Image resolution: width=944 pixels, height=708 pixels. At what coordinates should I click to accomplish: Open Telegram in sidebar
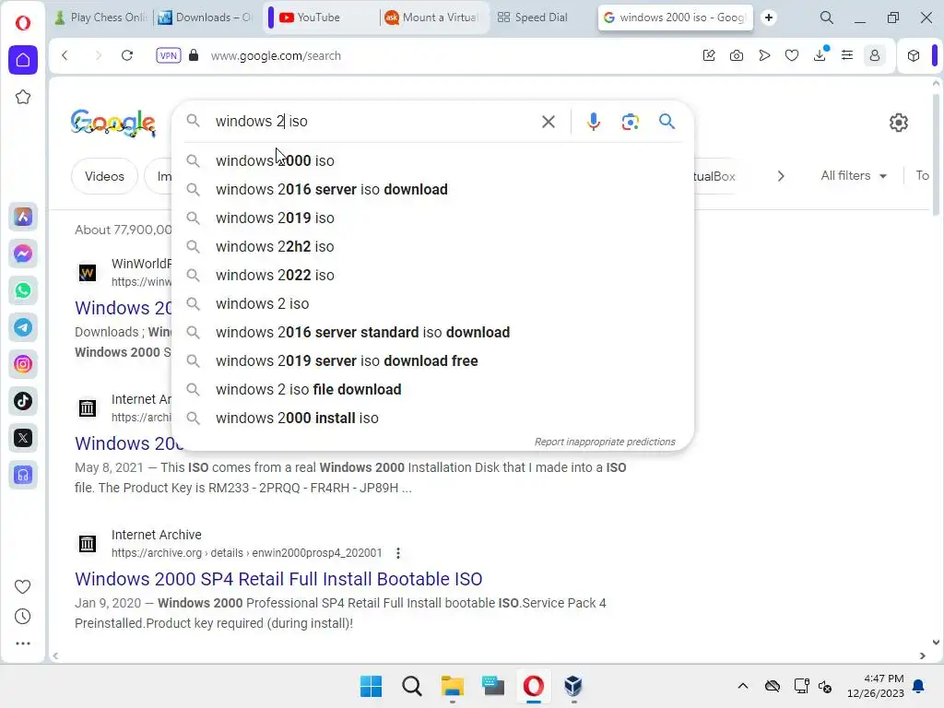click(23, 327)
